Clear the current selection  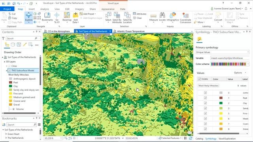[x=138, y=18]
